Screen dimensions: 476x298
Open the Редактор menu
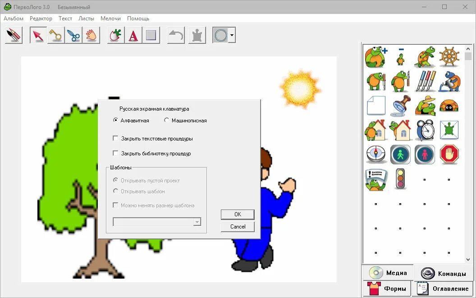pyautogui.click(x=41, y=18)
